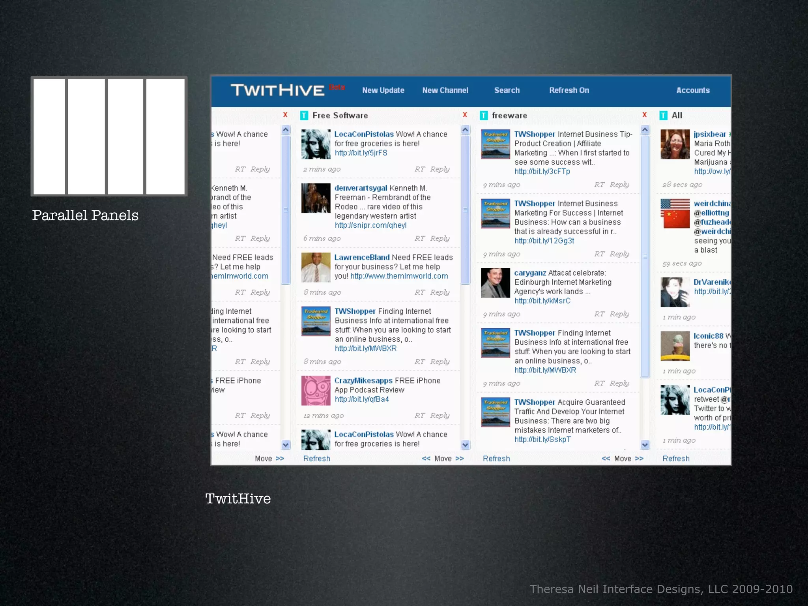This screenshot has height=606, width=808.
Task: Open Accounts in top navigation
Action: click(693, 90)
